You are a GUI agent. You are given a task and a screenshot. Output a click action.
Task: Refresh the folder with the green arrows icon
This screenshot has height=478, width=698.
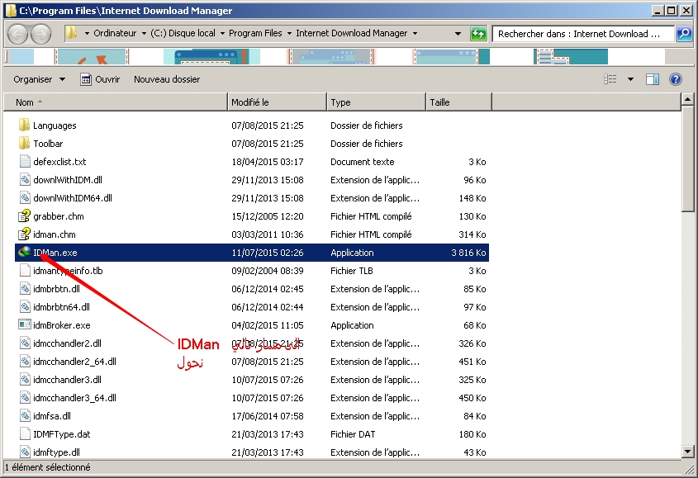(478, 33)
